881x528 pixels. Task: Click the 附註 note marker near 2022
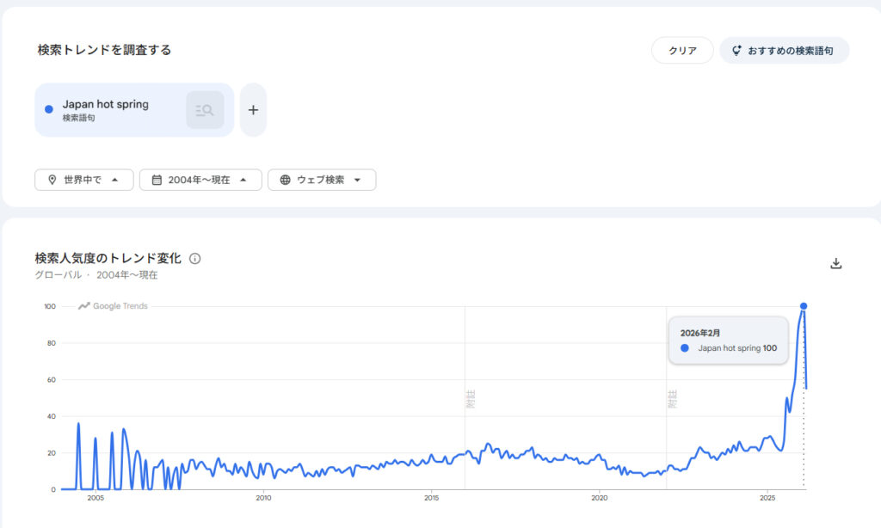click(x=672, y=399)
